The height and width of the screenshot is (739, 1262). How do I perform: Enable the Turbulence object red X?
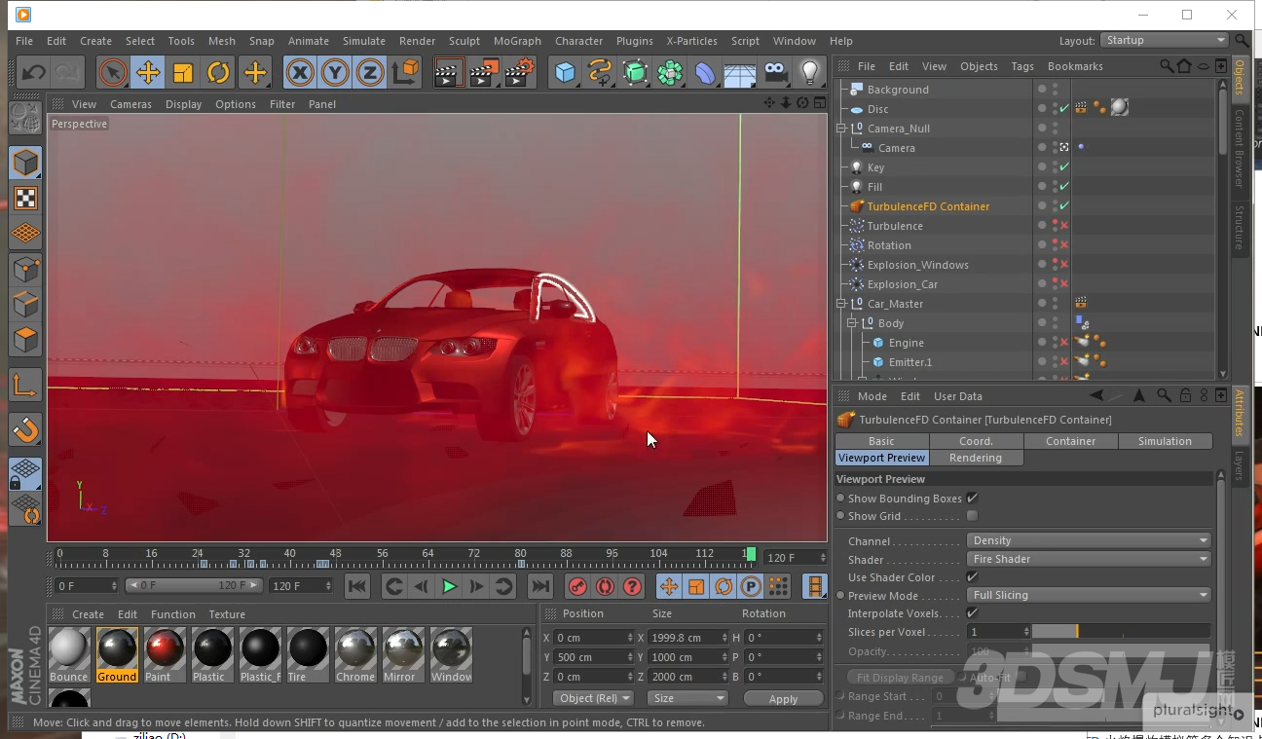click(x=1064, y=226)
